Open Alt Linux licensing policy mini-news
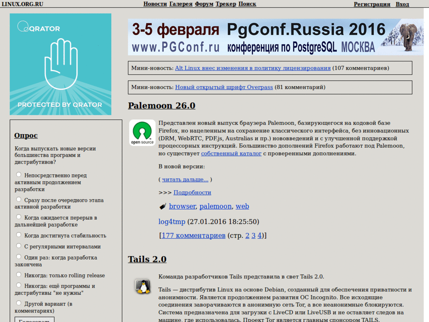Screen dimensions: 429x322 (x=253, y=68)
